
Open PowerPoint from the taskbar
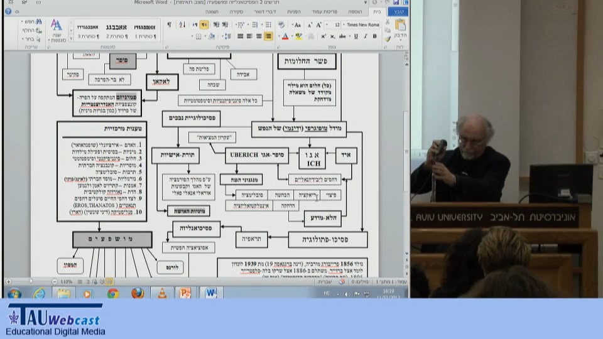(185, 293)
